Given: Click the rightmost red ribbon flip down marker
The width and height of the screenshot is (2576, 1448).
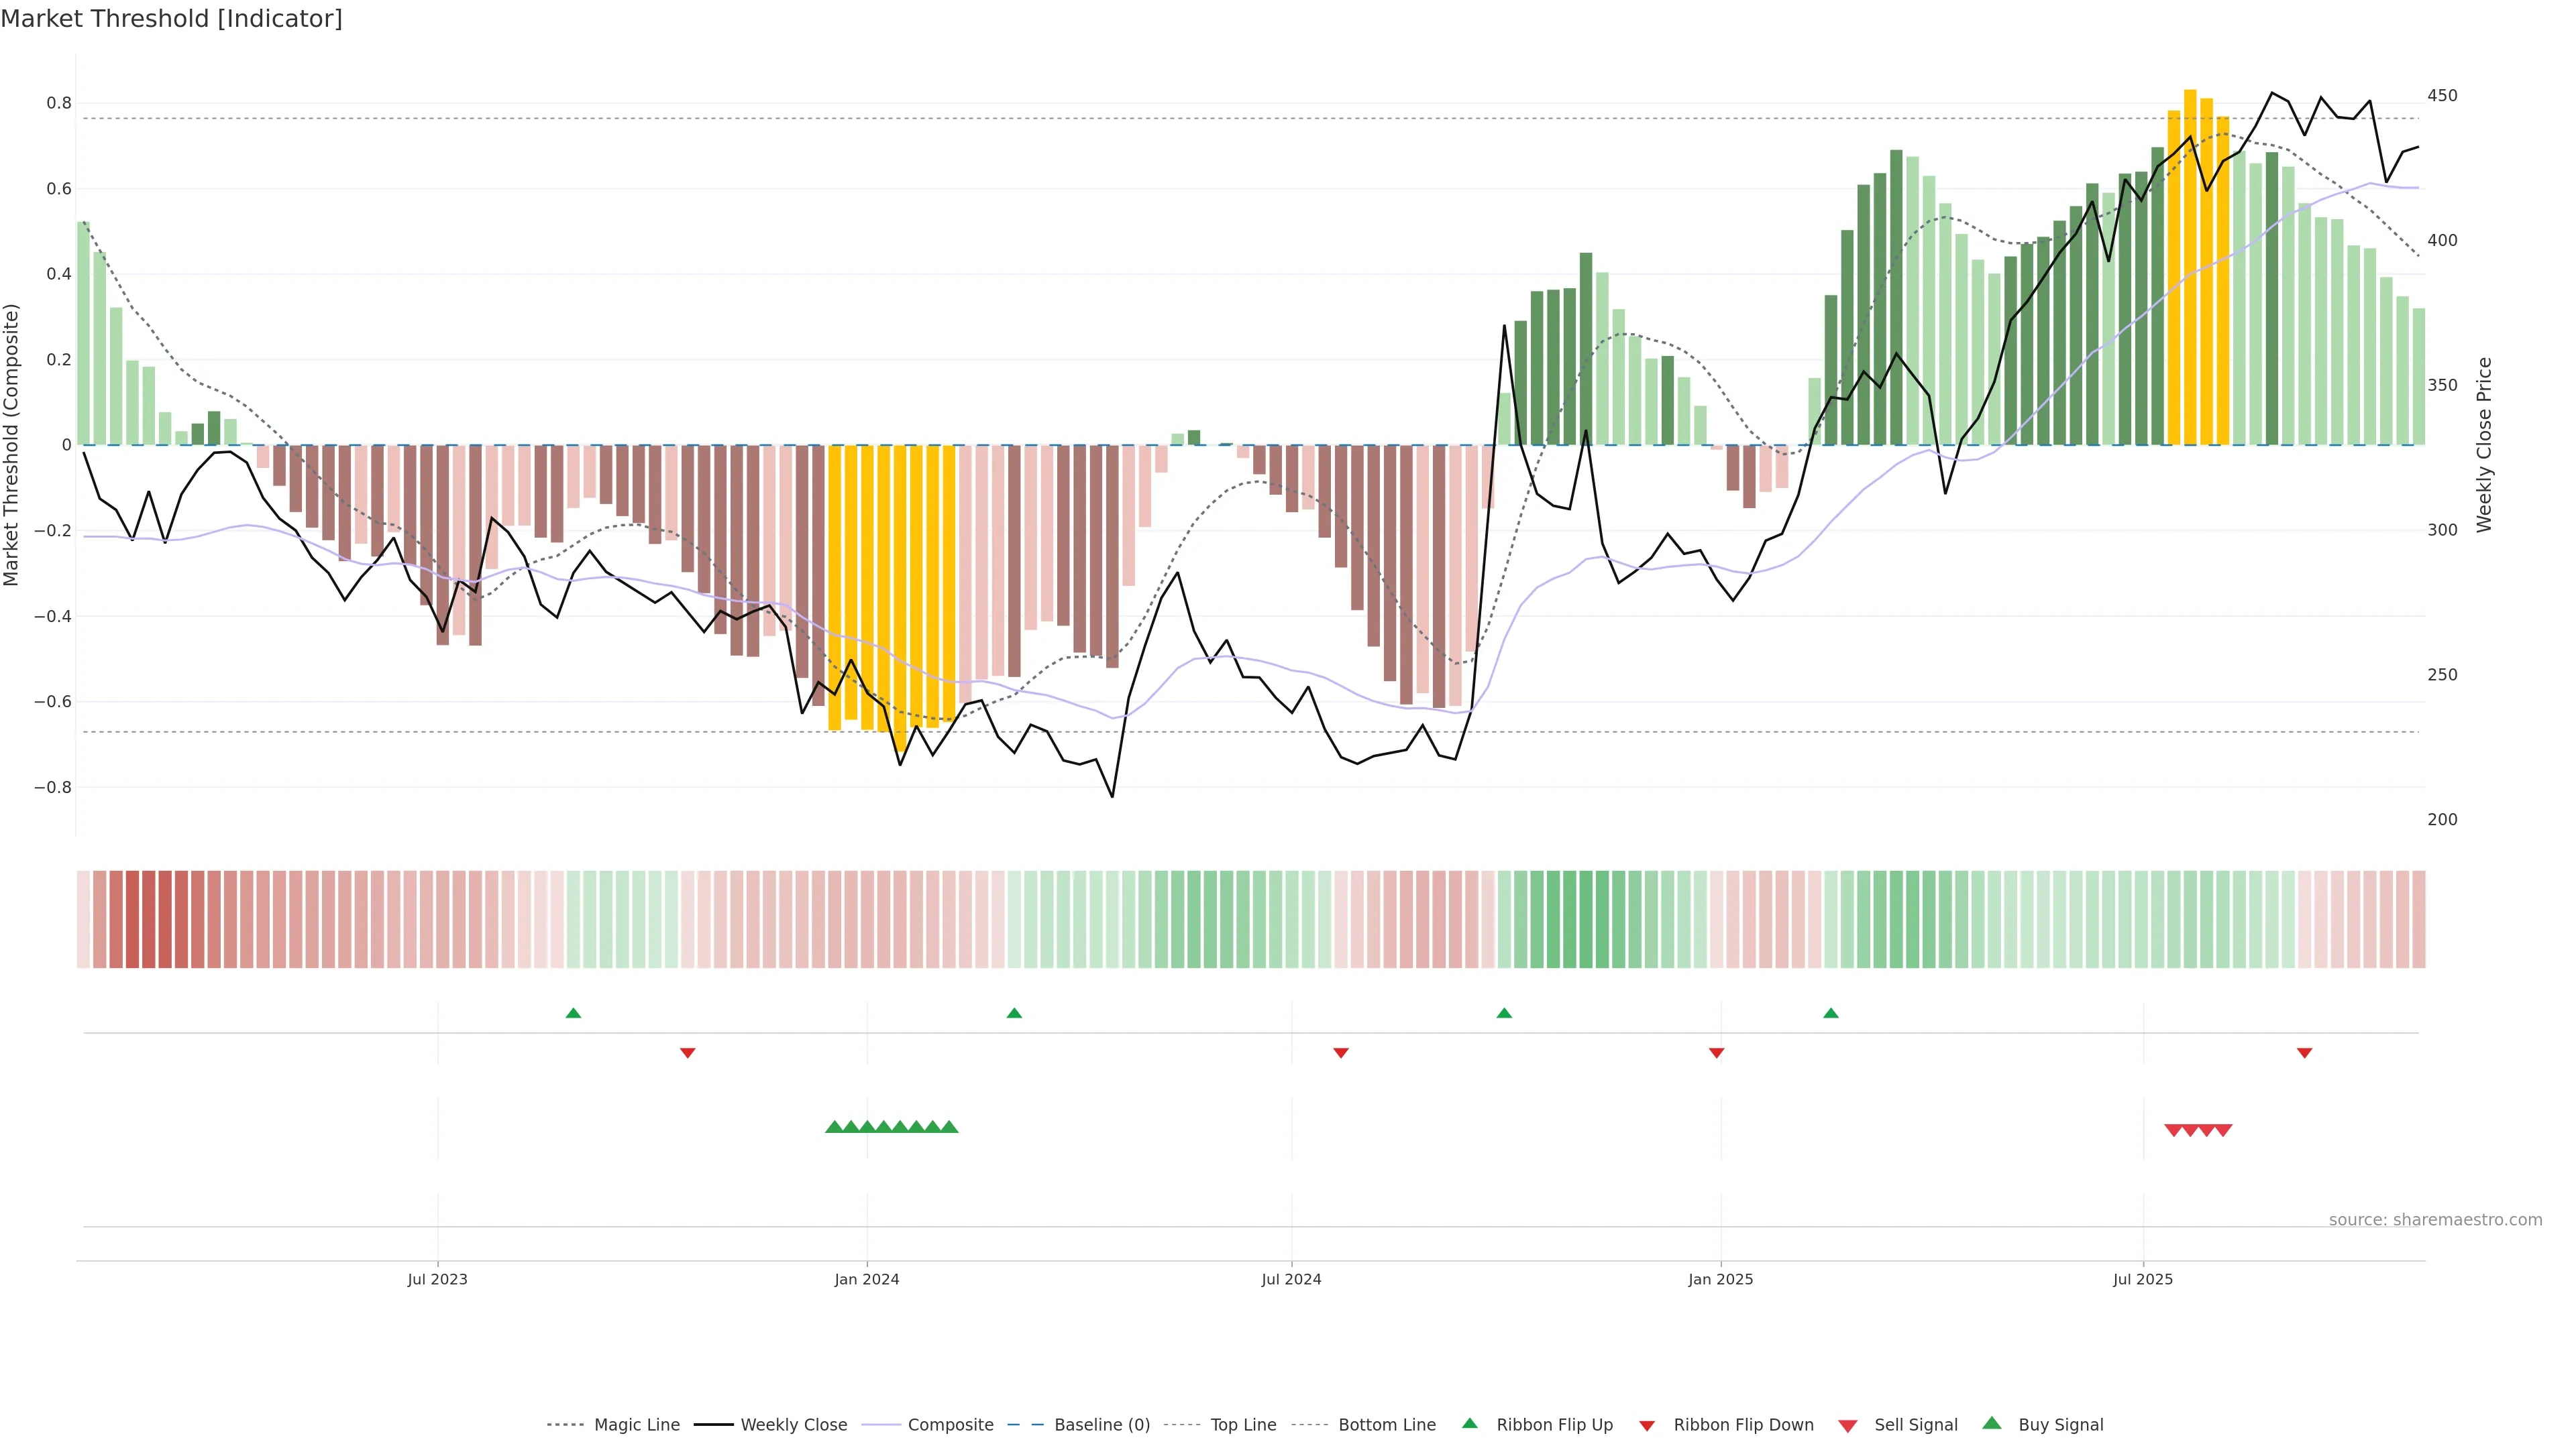Looking at the screenshot, I should pyautogui.click(x=2304, y=1052).
